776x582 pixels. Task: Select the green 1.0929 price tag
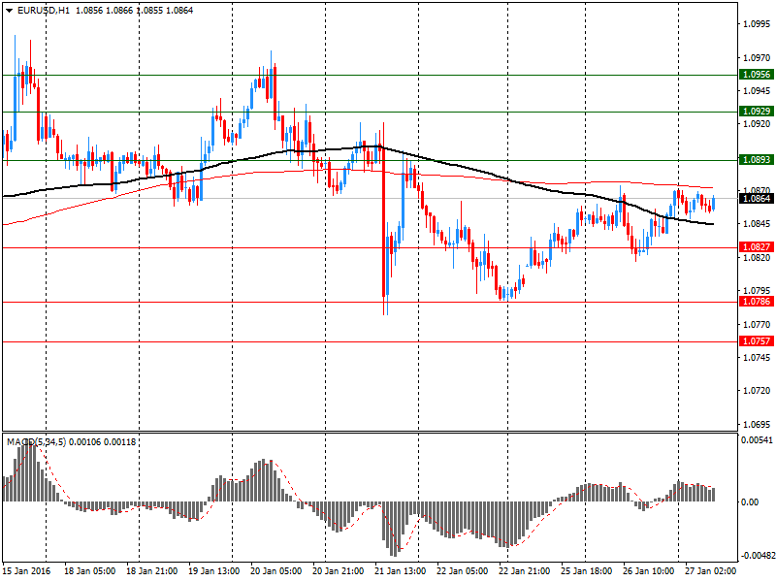pyautogui.click(x=756, y=112)
